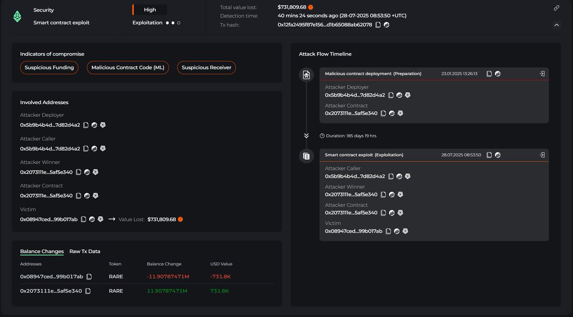This screenshot has height=317, width=573.
Task: Select the Suspicious Receiver indicator tag
Action: point(206,68)
